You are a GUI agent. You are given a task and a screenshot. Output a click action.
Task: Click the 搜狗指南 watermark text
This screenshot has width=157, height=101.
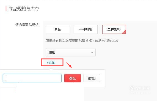click(x=143, y=88)
